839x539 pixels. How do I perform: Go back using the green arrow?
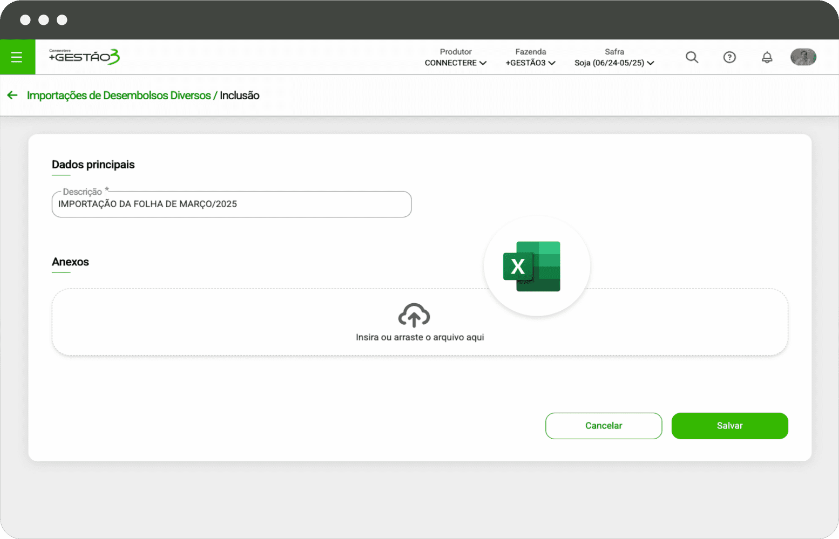click(12, 95)
